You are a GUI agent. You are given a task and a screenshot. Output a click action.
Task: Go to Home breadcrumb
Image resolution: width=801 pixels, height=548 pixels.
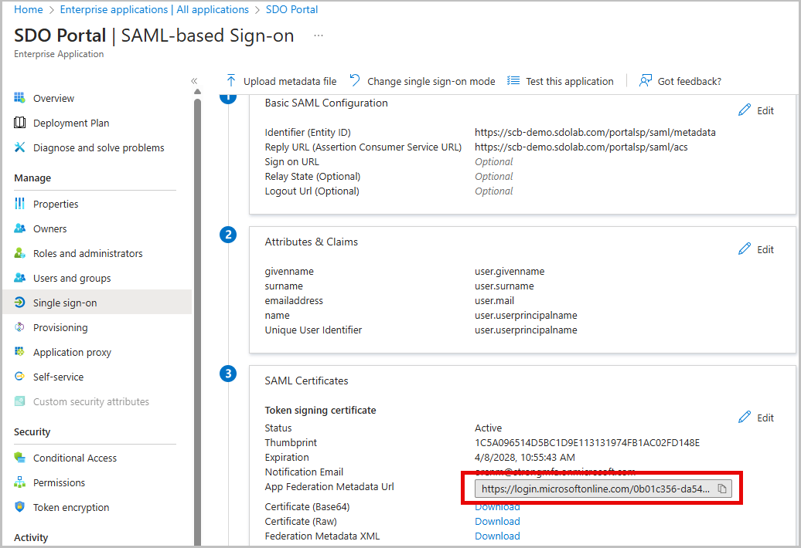(x=29, y=9)
